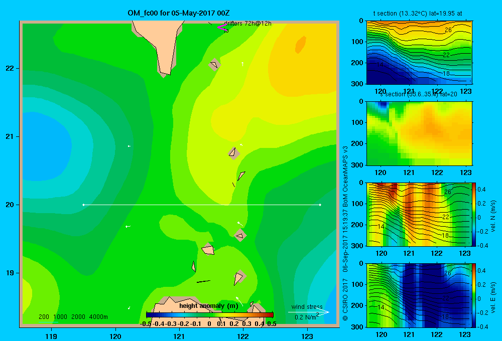502x341 pixels.
Task: Click the magenta drifter marker near the top
Action: click(x=221, y=27)
